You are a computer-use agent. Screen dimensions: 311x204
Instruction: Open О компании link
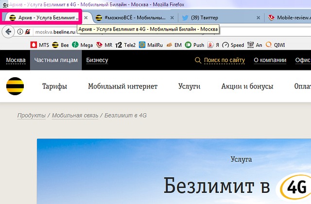point(270,60)
